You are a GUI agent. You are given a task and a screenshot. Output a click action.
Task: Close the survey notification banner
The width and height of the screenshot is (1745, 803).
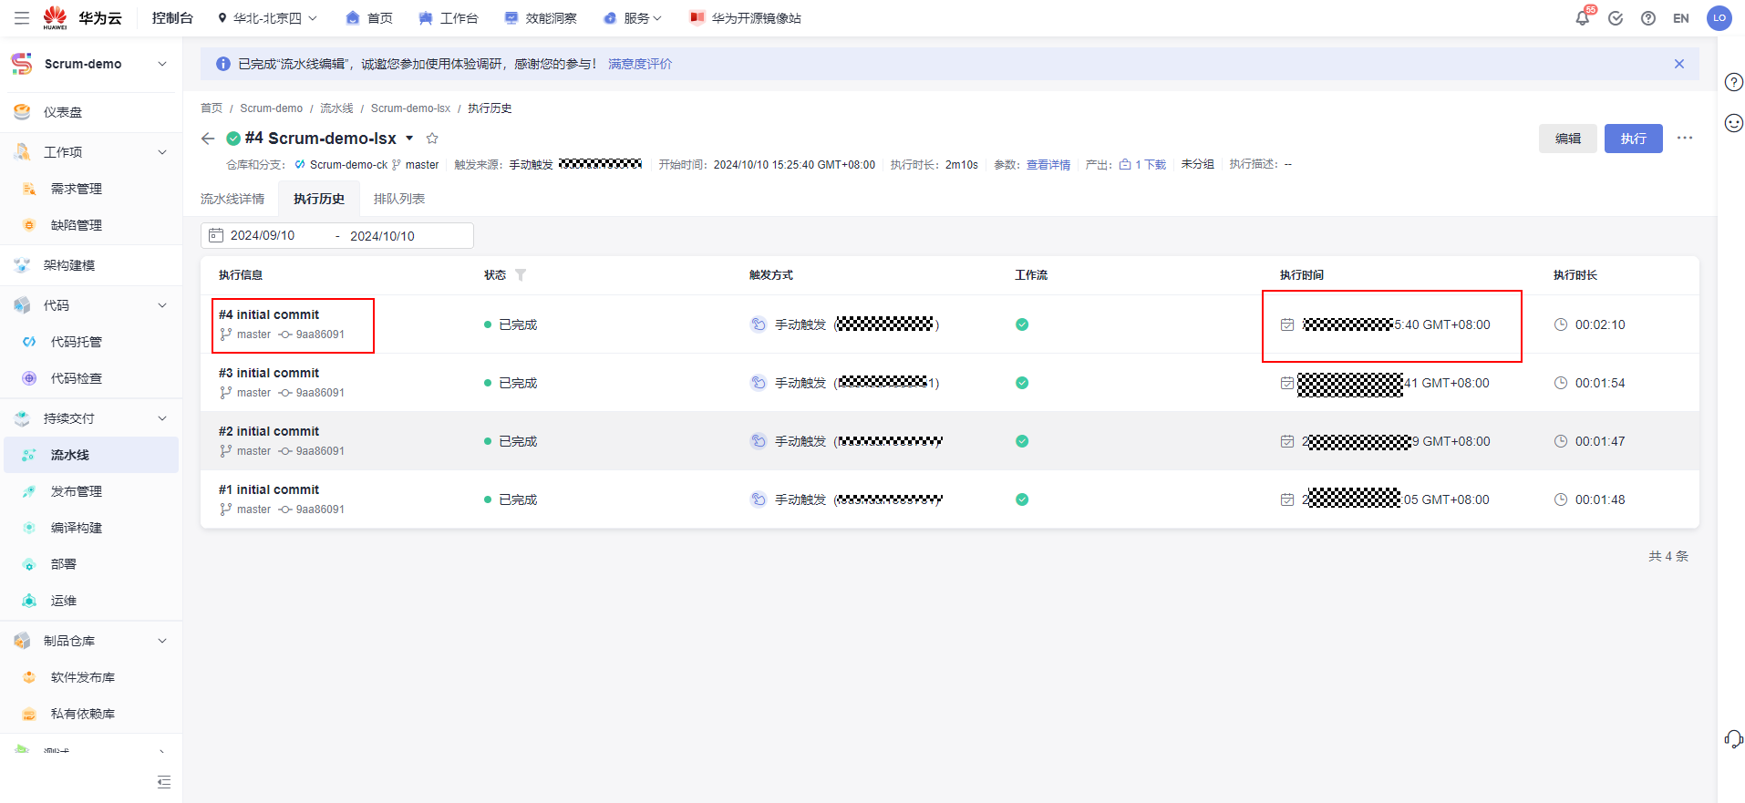pos(1679,64)
